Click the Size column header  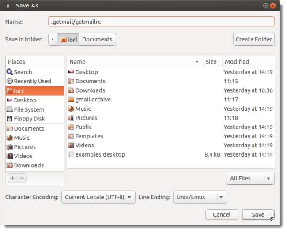point(212,62)
